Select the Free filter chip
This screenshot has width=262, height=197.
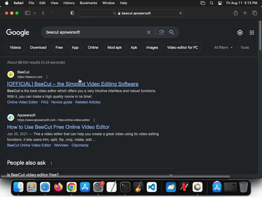[x=59, y=47]
